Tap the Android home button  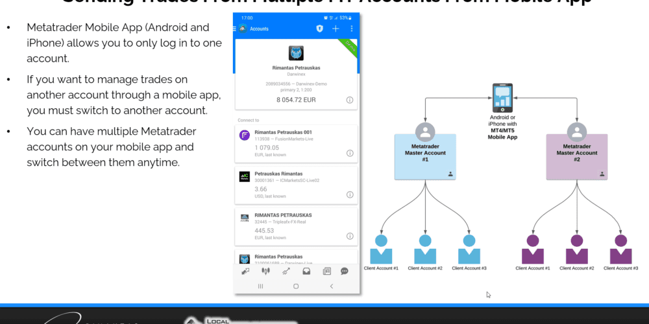pyautogui.click(x=296, y=286)
